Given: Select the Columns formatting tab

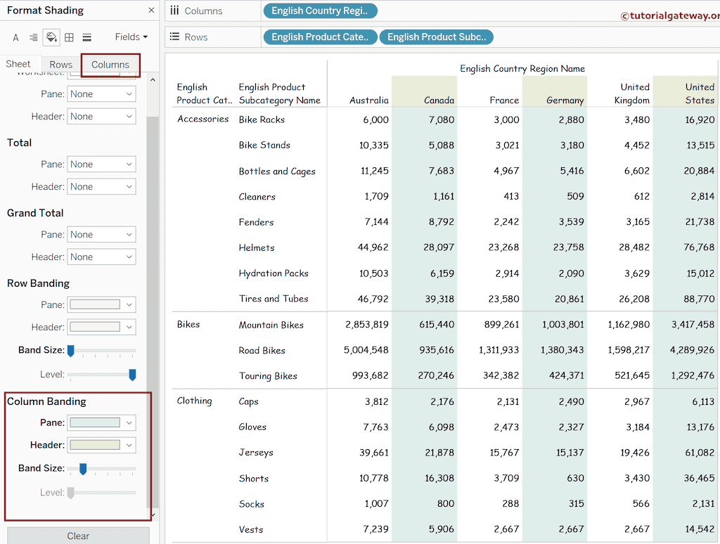Looking at the screenshot, I should 110,63.
